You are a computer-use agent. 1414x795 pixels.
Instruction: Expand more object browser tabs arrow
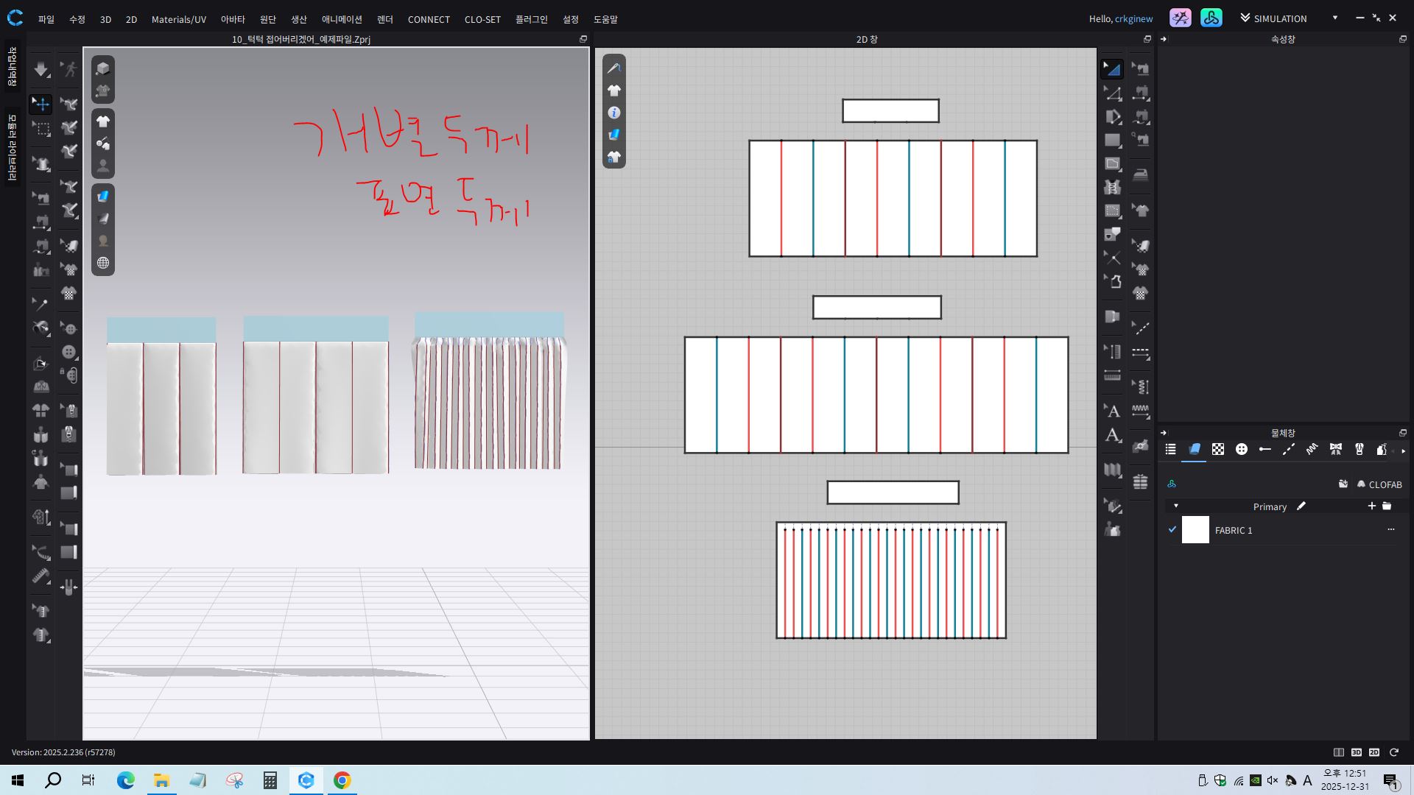[x=1403, y=451]
